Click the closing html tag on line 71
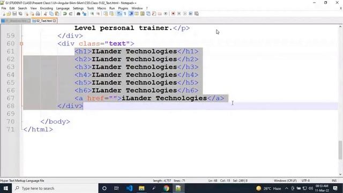The width and height of the screenshot is (343, 193). pyautogui.click(x=38, y=130)
